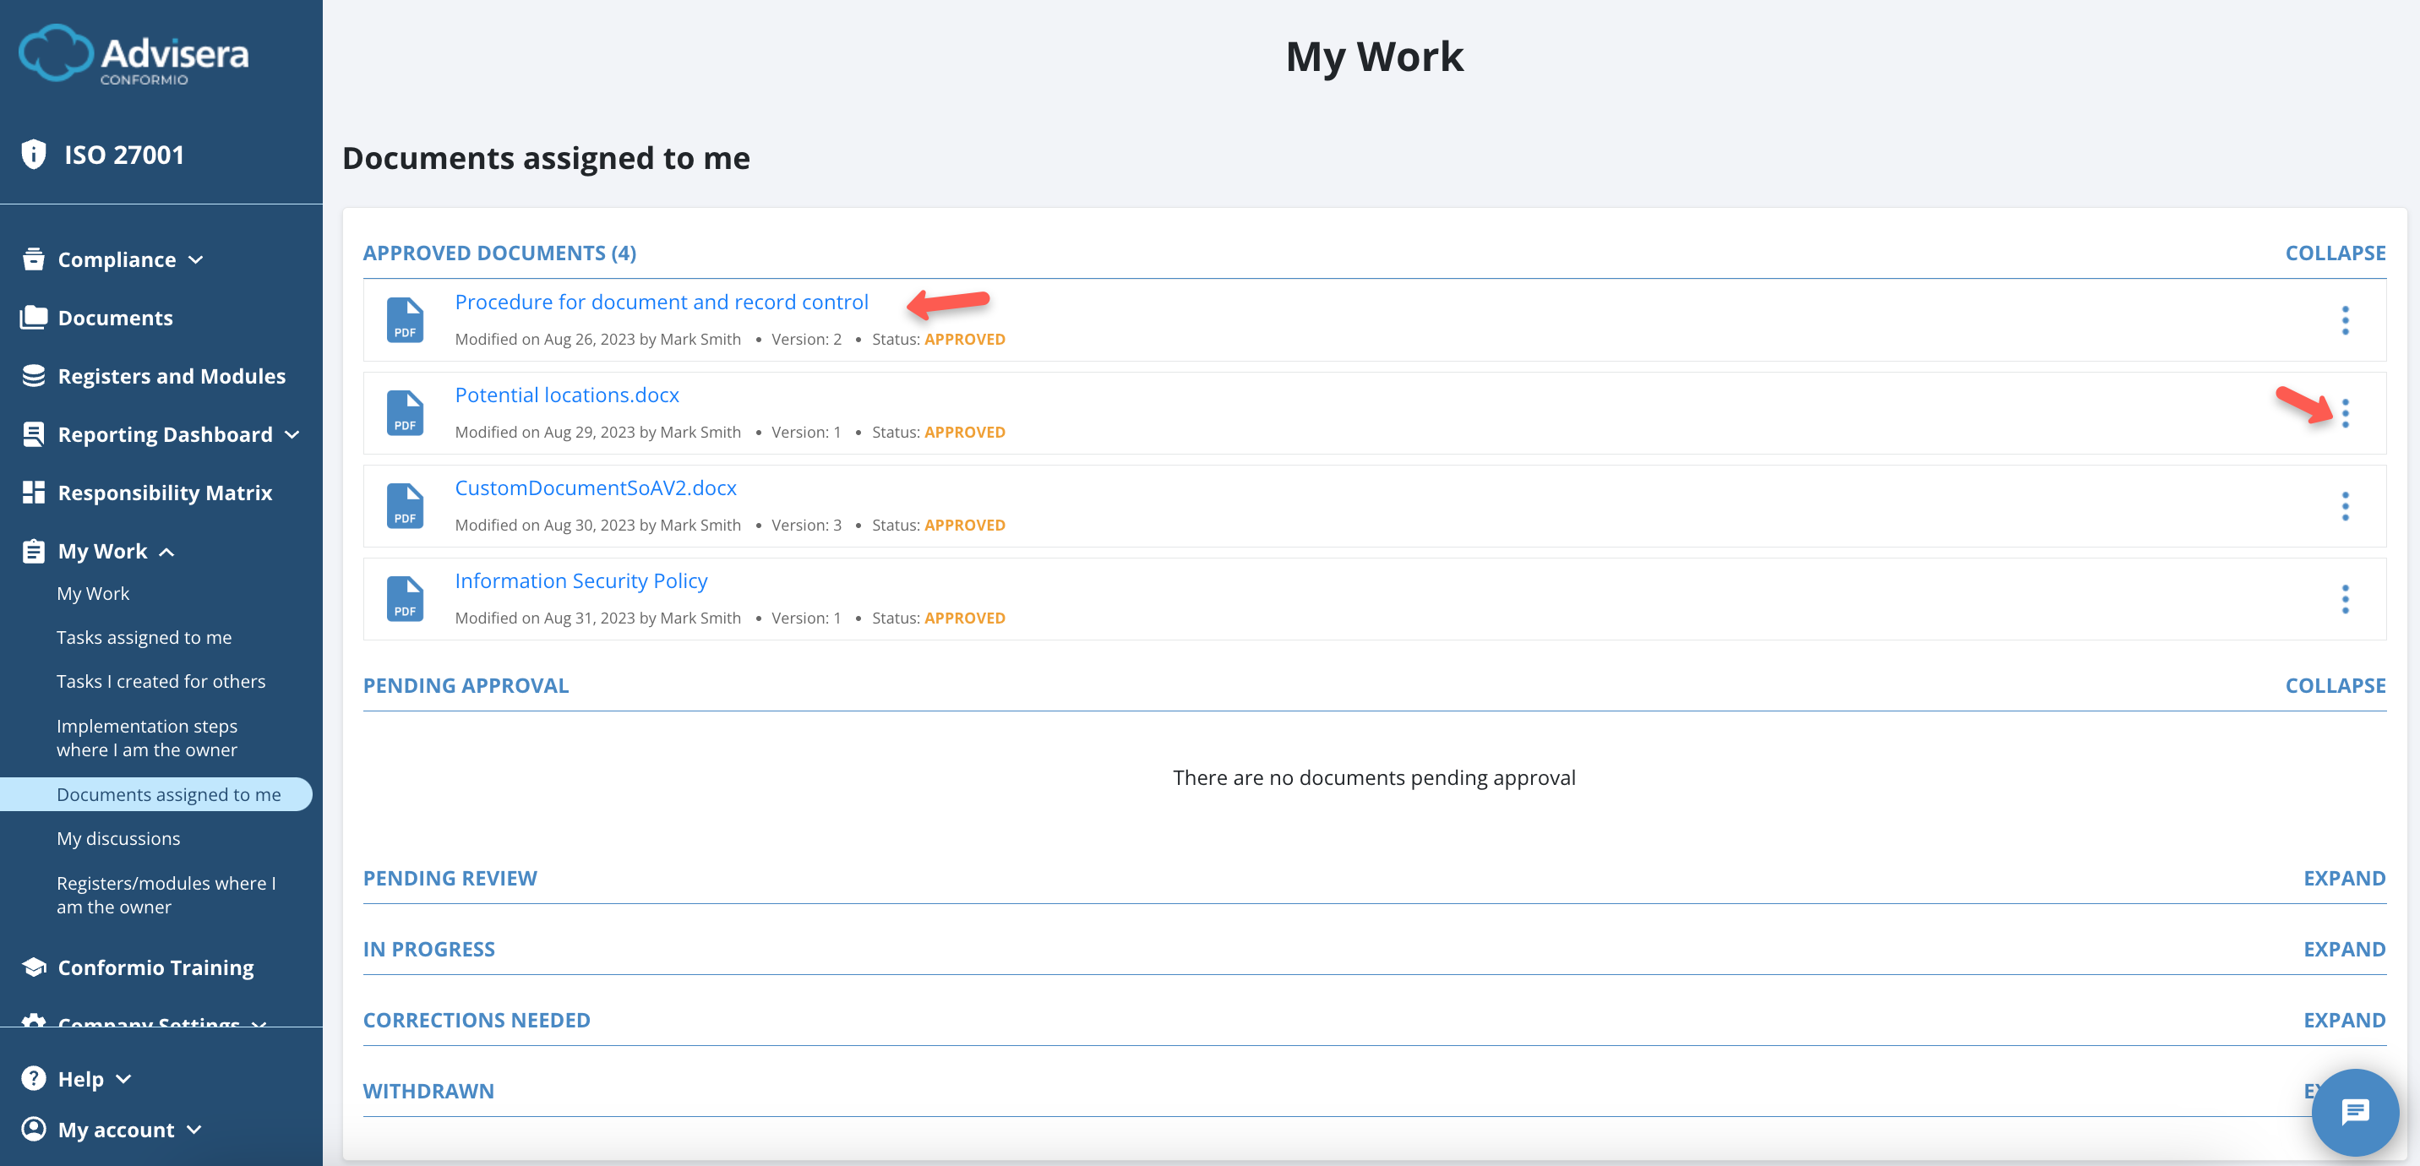Open three-dot menu for Procedure for document control
The width and height of the screenshot is (2420, 1166).
[x=2345, y=320]
